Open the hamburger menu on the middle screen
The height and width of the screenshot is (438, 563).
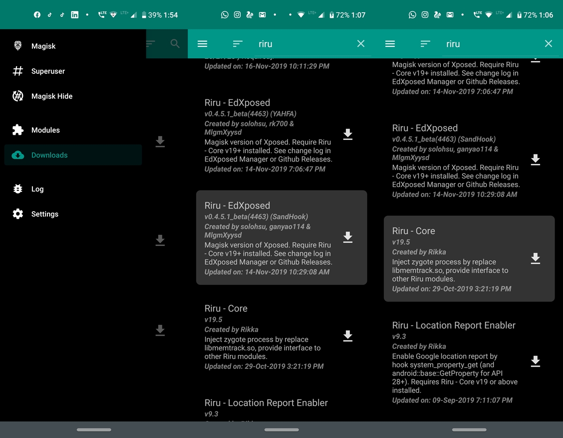(x=202, y=44)
